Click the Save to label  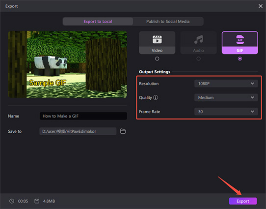click(15, 131)
